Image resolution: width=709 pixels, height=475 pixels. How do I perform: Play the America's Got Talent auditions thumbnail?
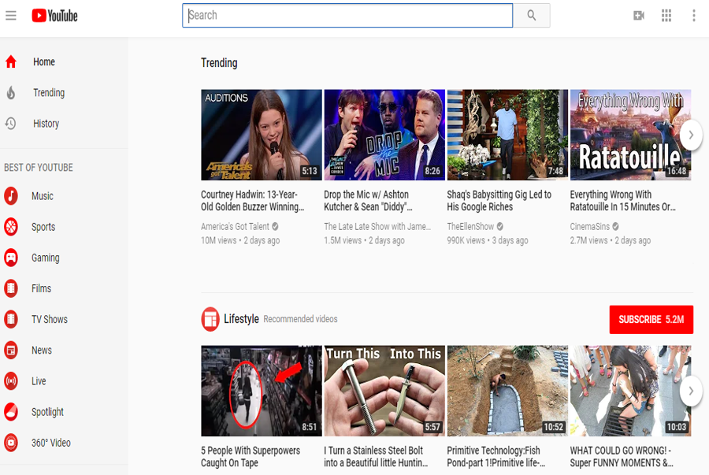[262, 135]
